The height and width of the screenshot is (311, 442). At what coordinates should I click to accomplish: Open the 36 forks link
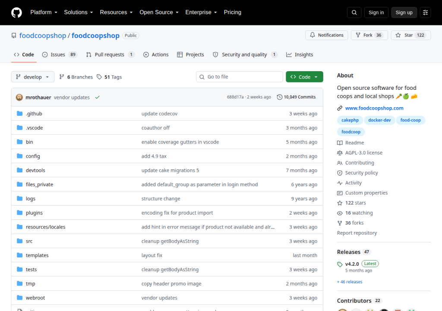[x=354, y=223]
